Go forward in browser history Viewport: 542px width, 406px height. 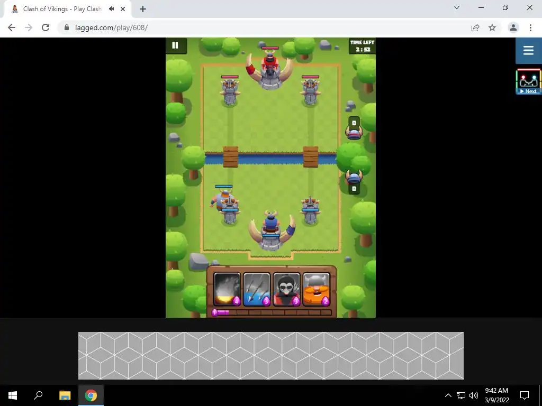[x=29, y=27]
